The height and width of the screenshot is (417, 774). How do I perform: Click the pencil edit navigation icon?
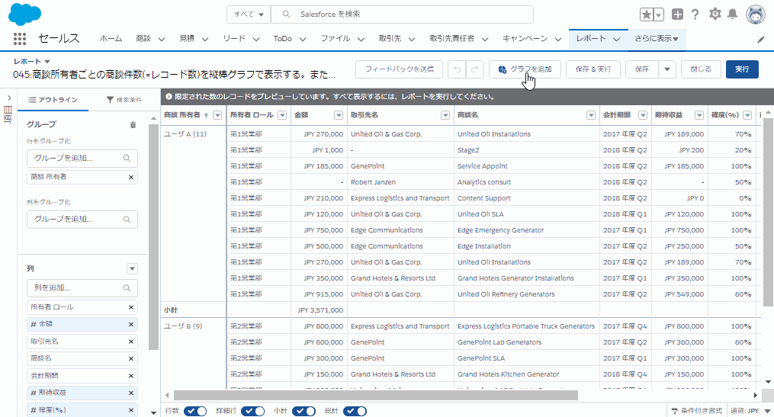click(x=761, y=40)
